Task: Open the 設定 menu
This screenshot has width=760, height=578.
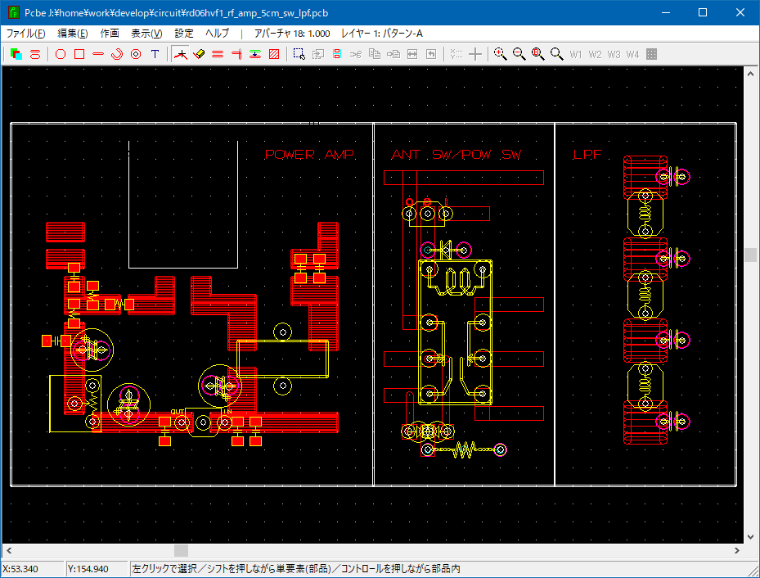Action: pyautogui.click(x=184, y=33)
